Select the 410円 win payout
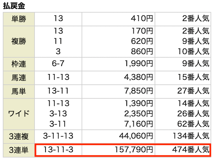The height and width of the screenshot is (158, 214). pyautogui.click(x=142, y=18)
